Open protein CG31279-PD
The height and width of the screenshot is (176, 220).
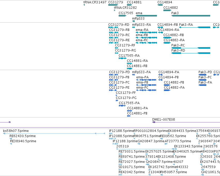click(119, 72)
